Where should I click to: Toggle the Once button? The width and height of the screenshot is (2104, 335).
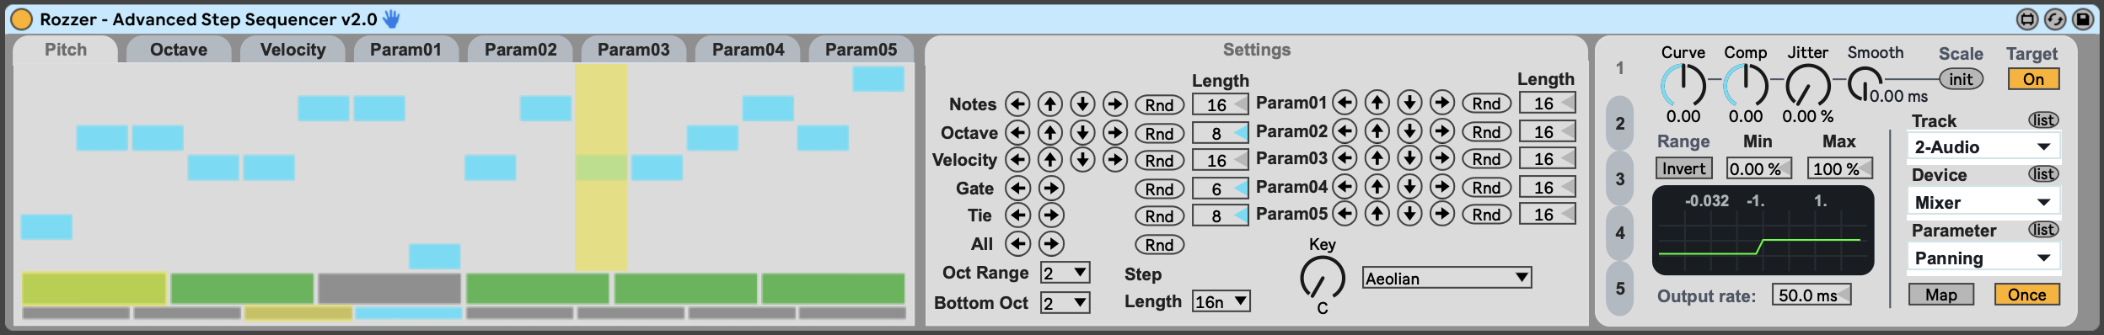(2026, 295)
